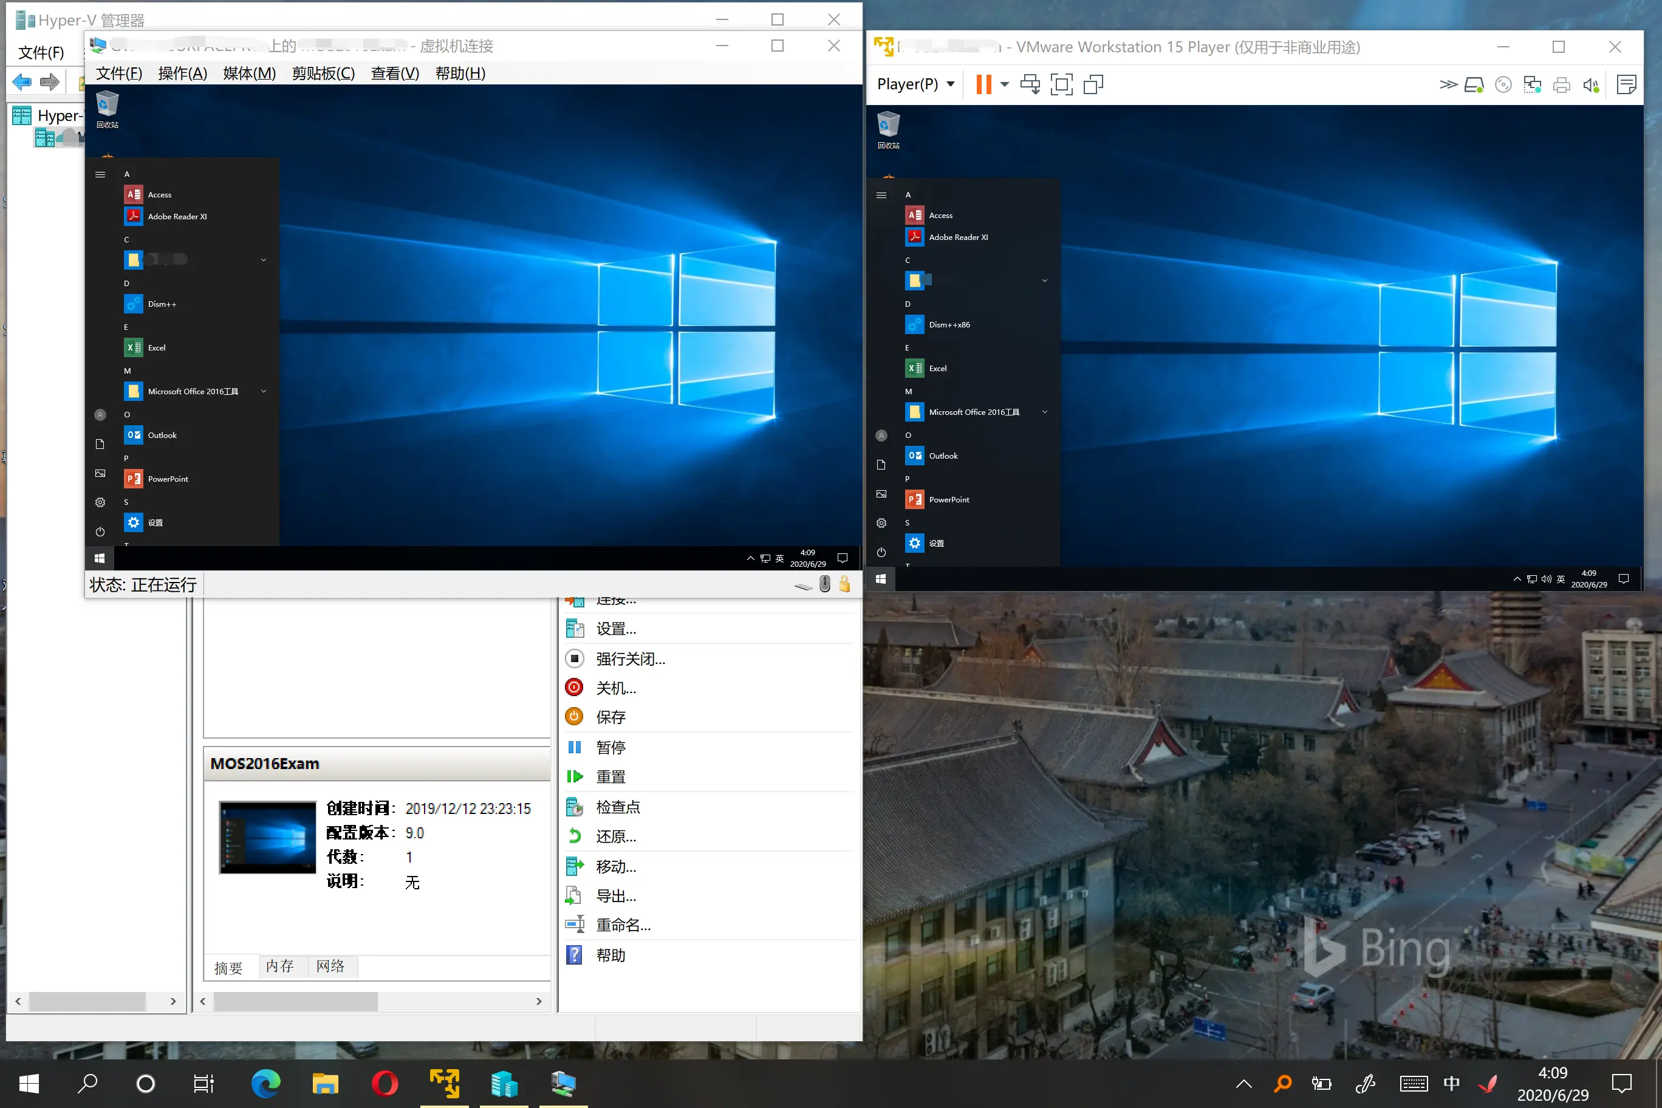Click the virtual hard disk status icon
The image size is (1662, 1108).
click(1474, 84)
